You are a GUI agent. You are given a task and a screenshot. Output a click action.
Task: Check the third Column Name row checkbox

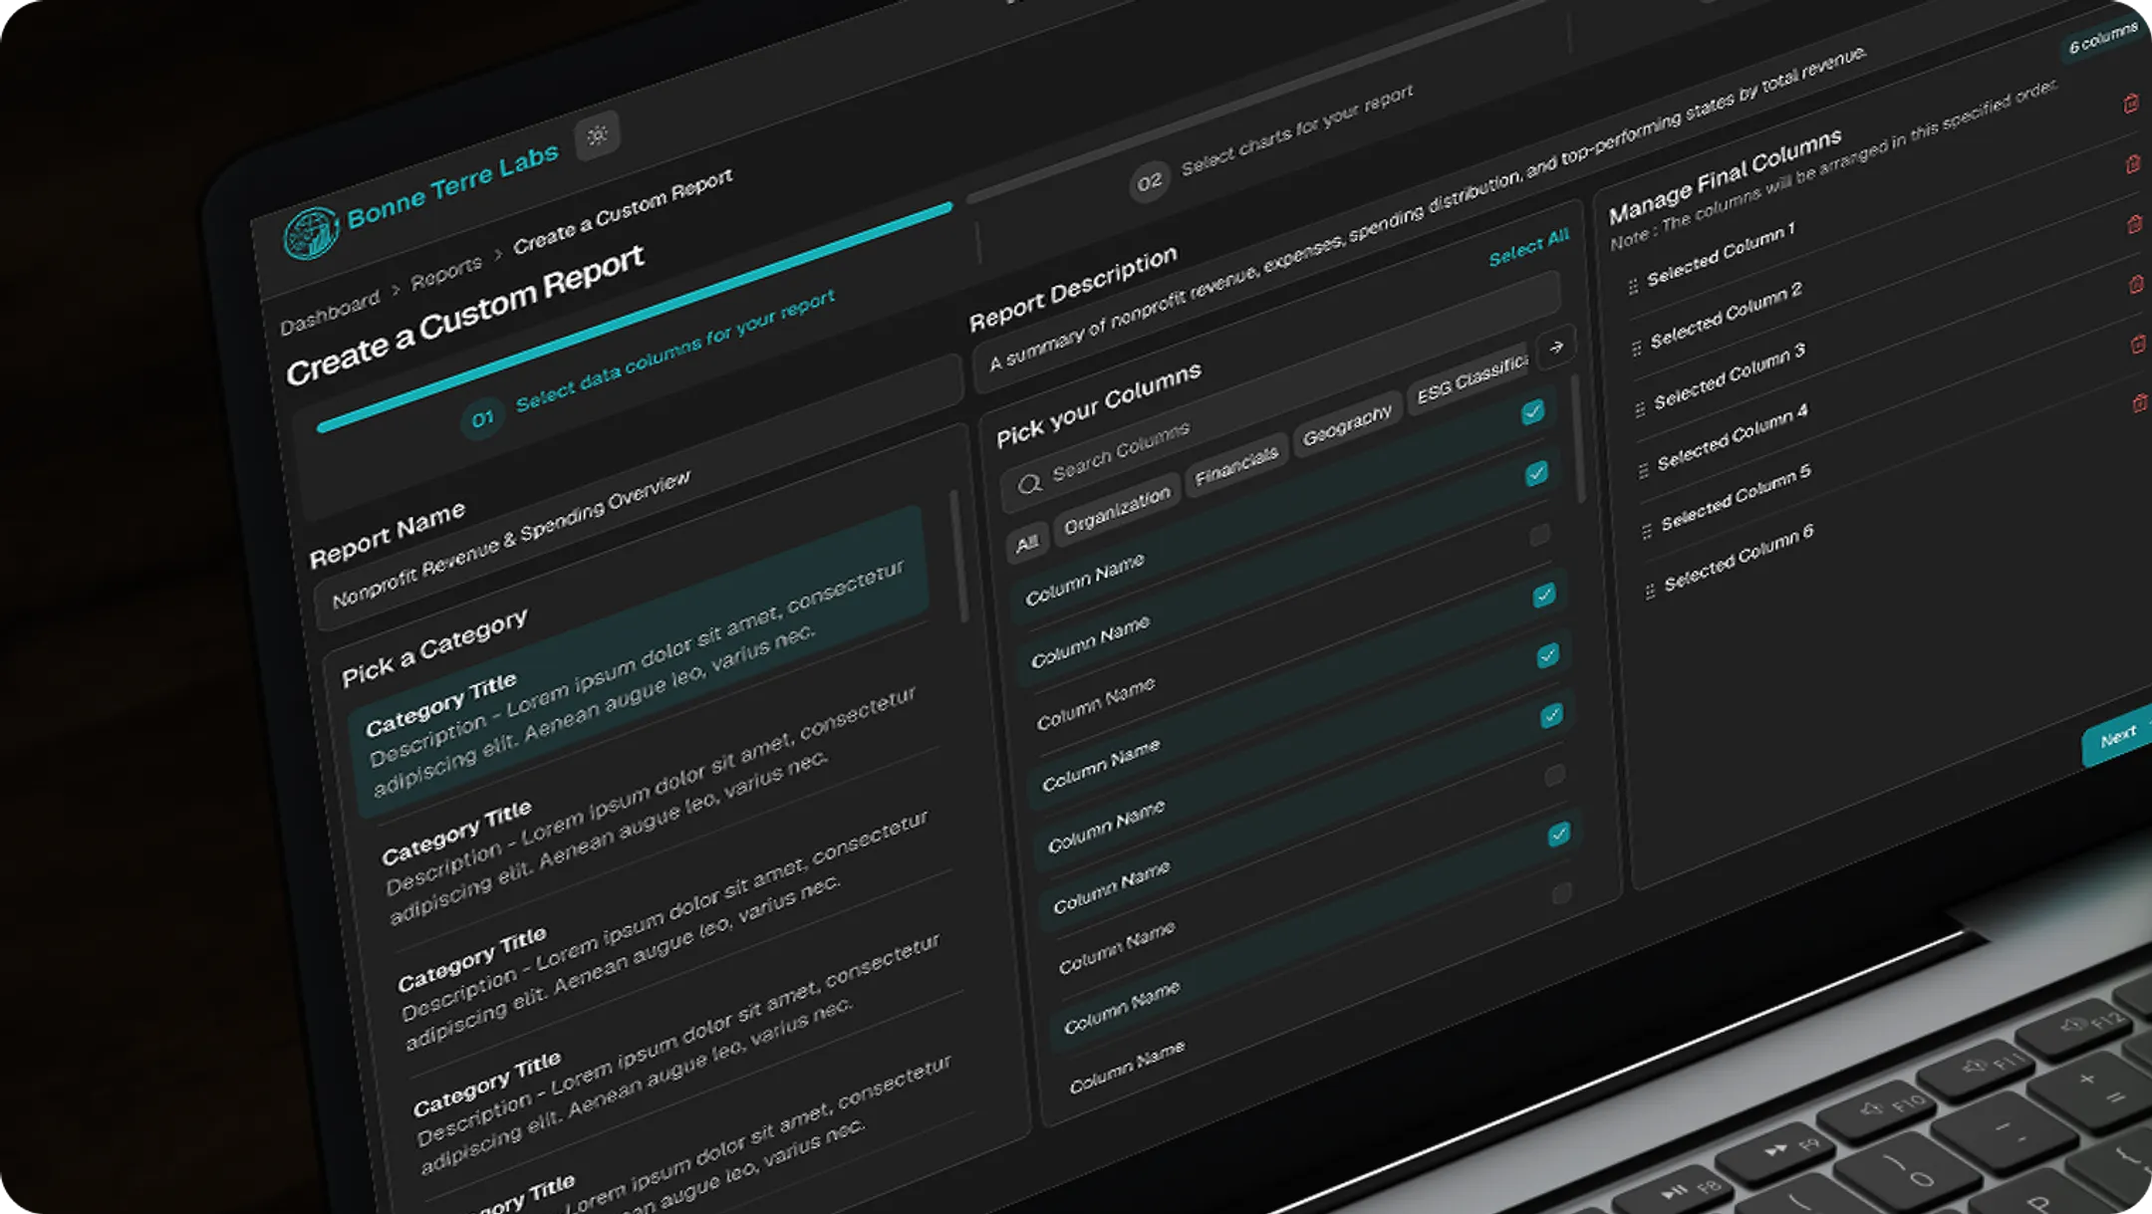pyautogui.click(x=1539, y=536)
